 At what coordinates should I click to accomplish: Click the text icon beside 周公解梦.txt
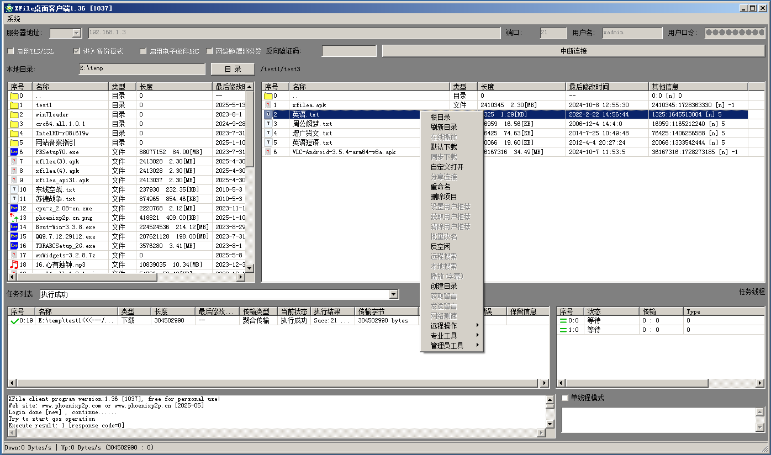(x=268, y=124)
